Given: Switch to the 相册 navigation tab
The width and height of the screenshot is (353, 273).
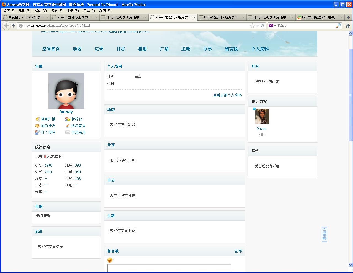Looking at the screenshot, I should point(142,49).
